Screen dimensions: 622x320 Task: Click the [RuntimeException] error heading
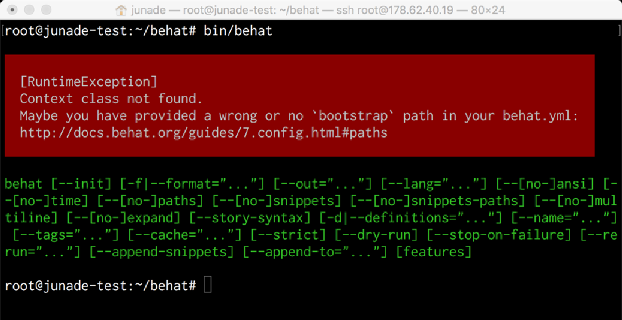[89, 82]
